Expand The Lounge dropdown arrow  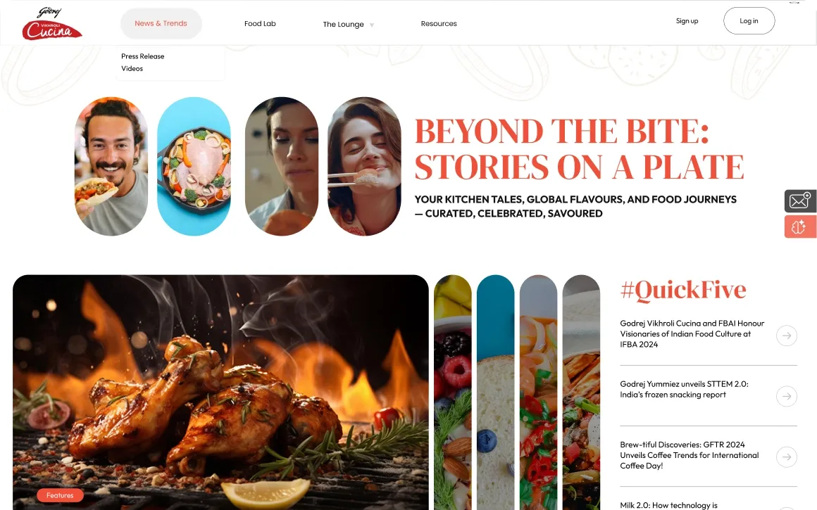(x=371, y=25)
